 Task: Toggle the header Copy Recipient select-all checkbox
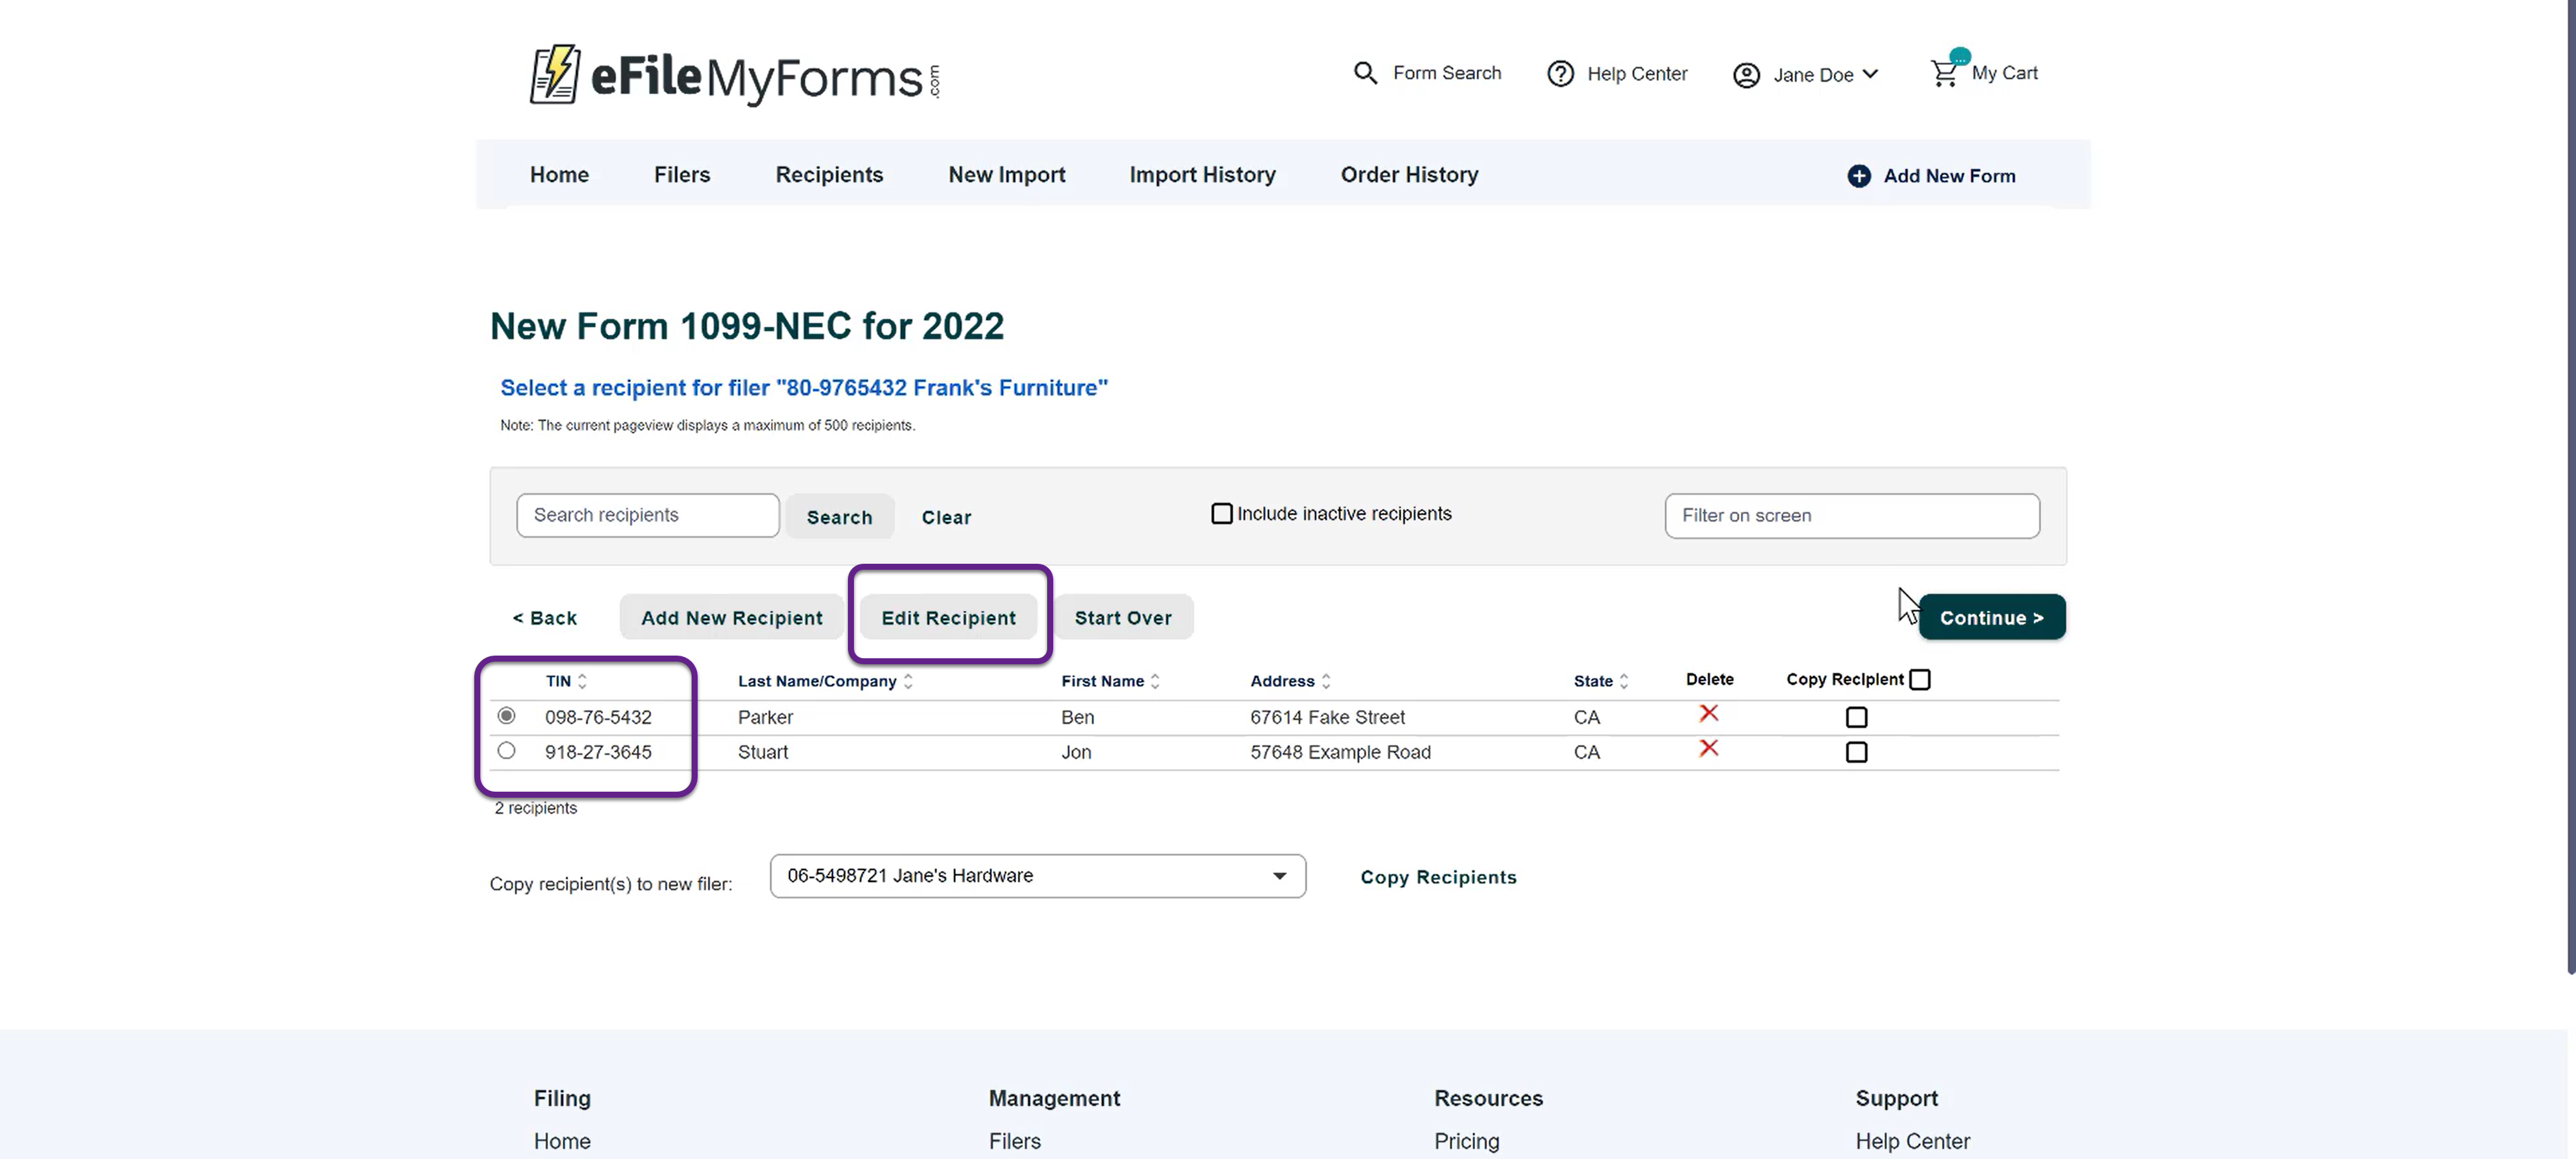(1919, 680)
